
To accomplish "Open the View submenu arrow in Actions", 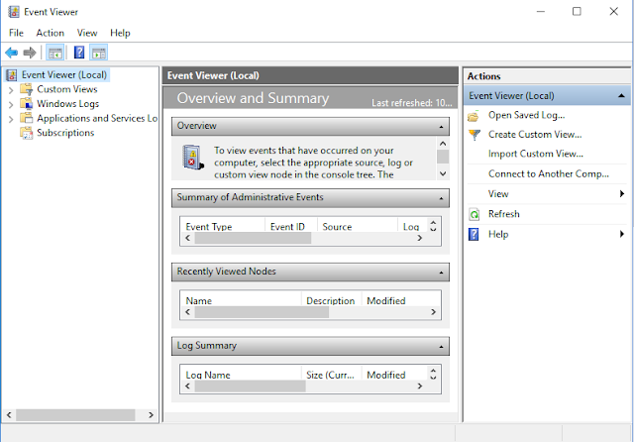I will (622, 193).
